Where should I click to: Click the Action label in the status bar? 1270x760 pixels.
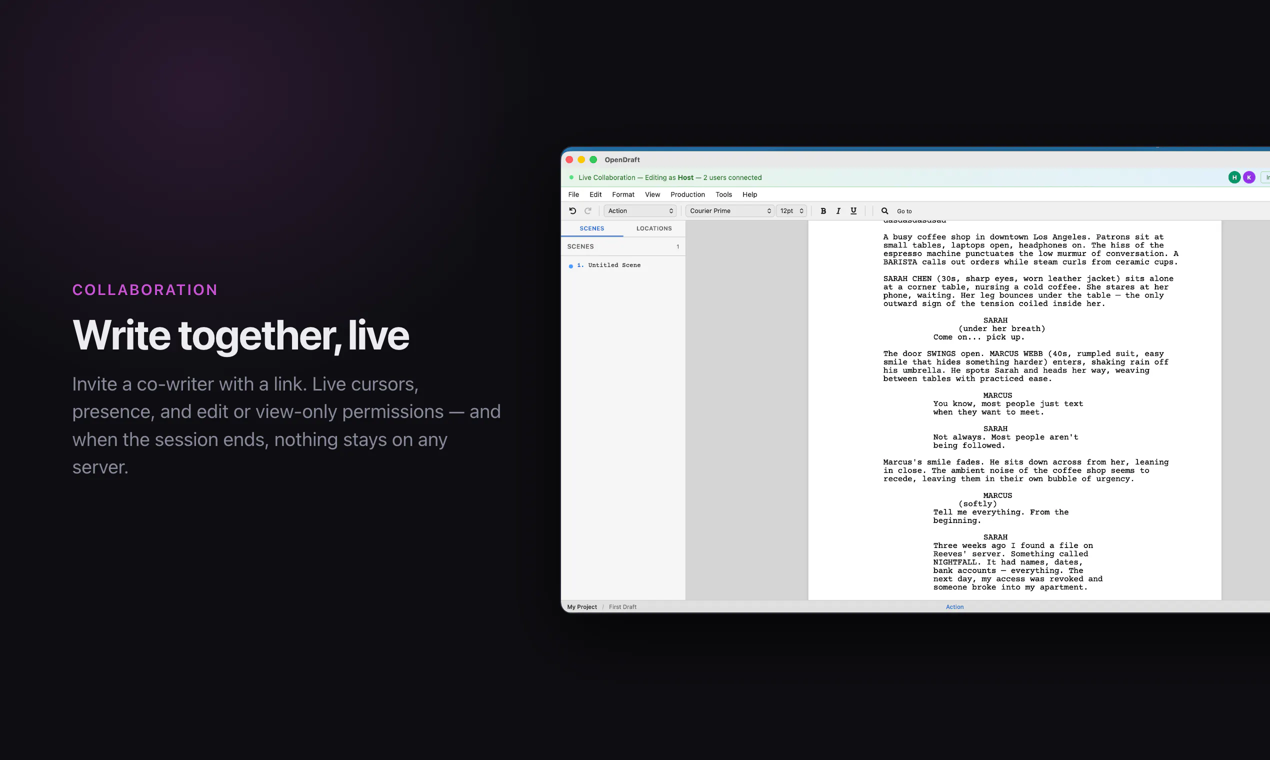coord(954,607)
